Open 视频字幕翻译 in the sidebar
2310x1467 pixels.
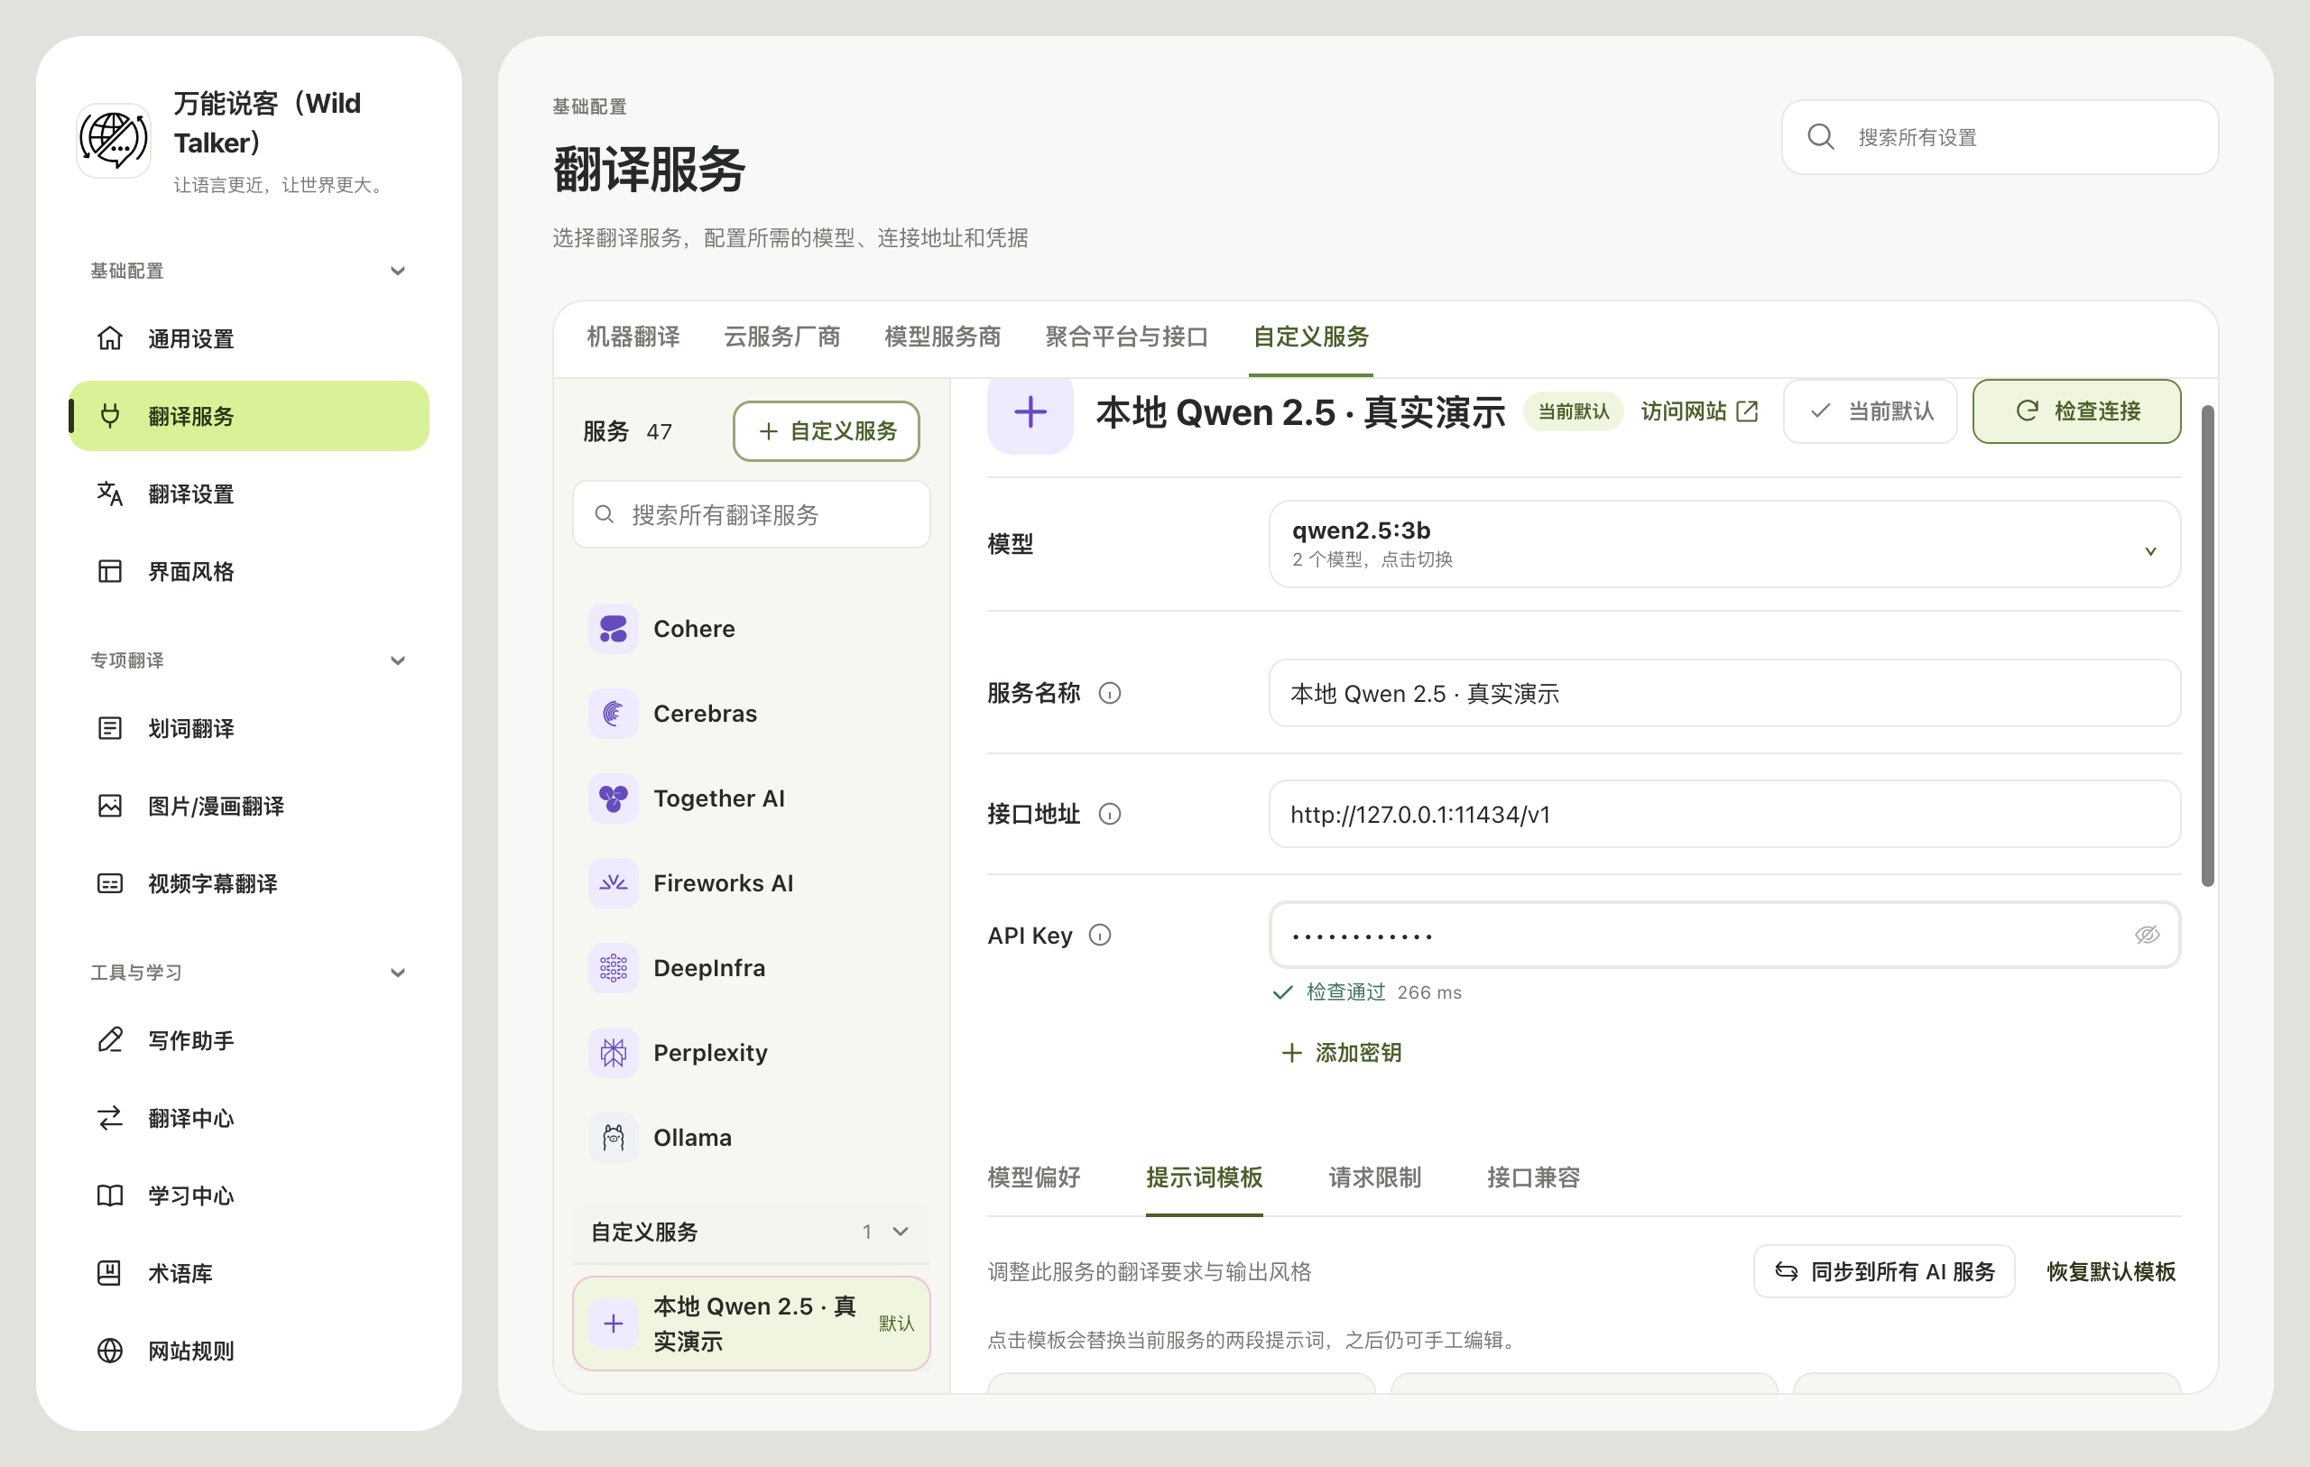pyautogui.click(x=248, y=883)
